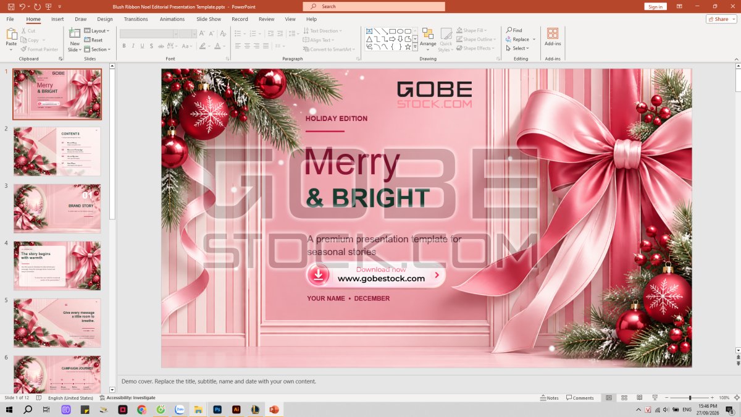Open the File menu
This screenshot has height=417, width=741.
click(10, 19)
